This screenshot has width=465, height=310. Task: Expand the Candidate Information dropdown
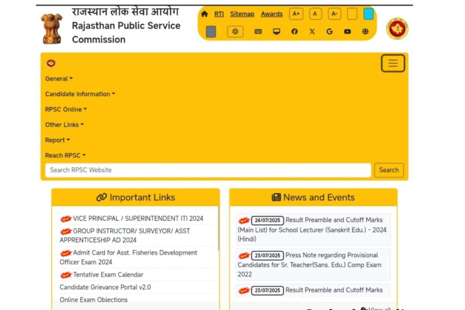(80, 94)
